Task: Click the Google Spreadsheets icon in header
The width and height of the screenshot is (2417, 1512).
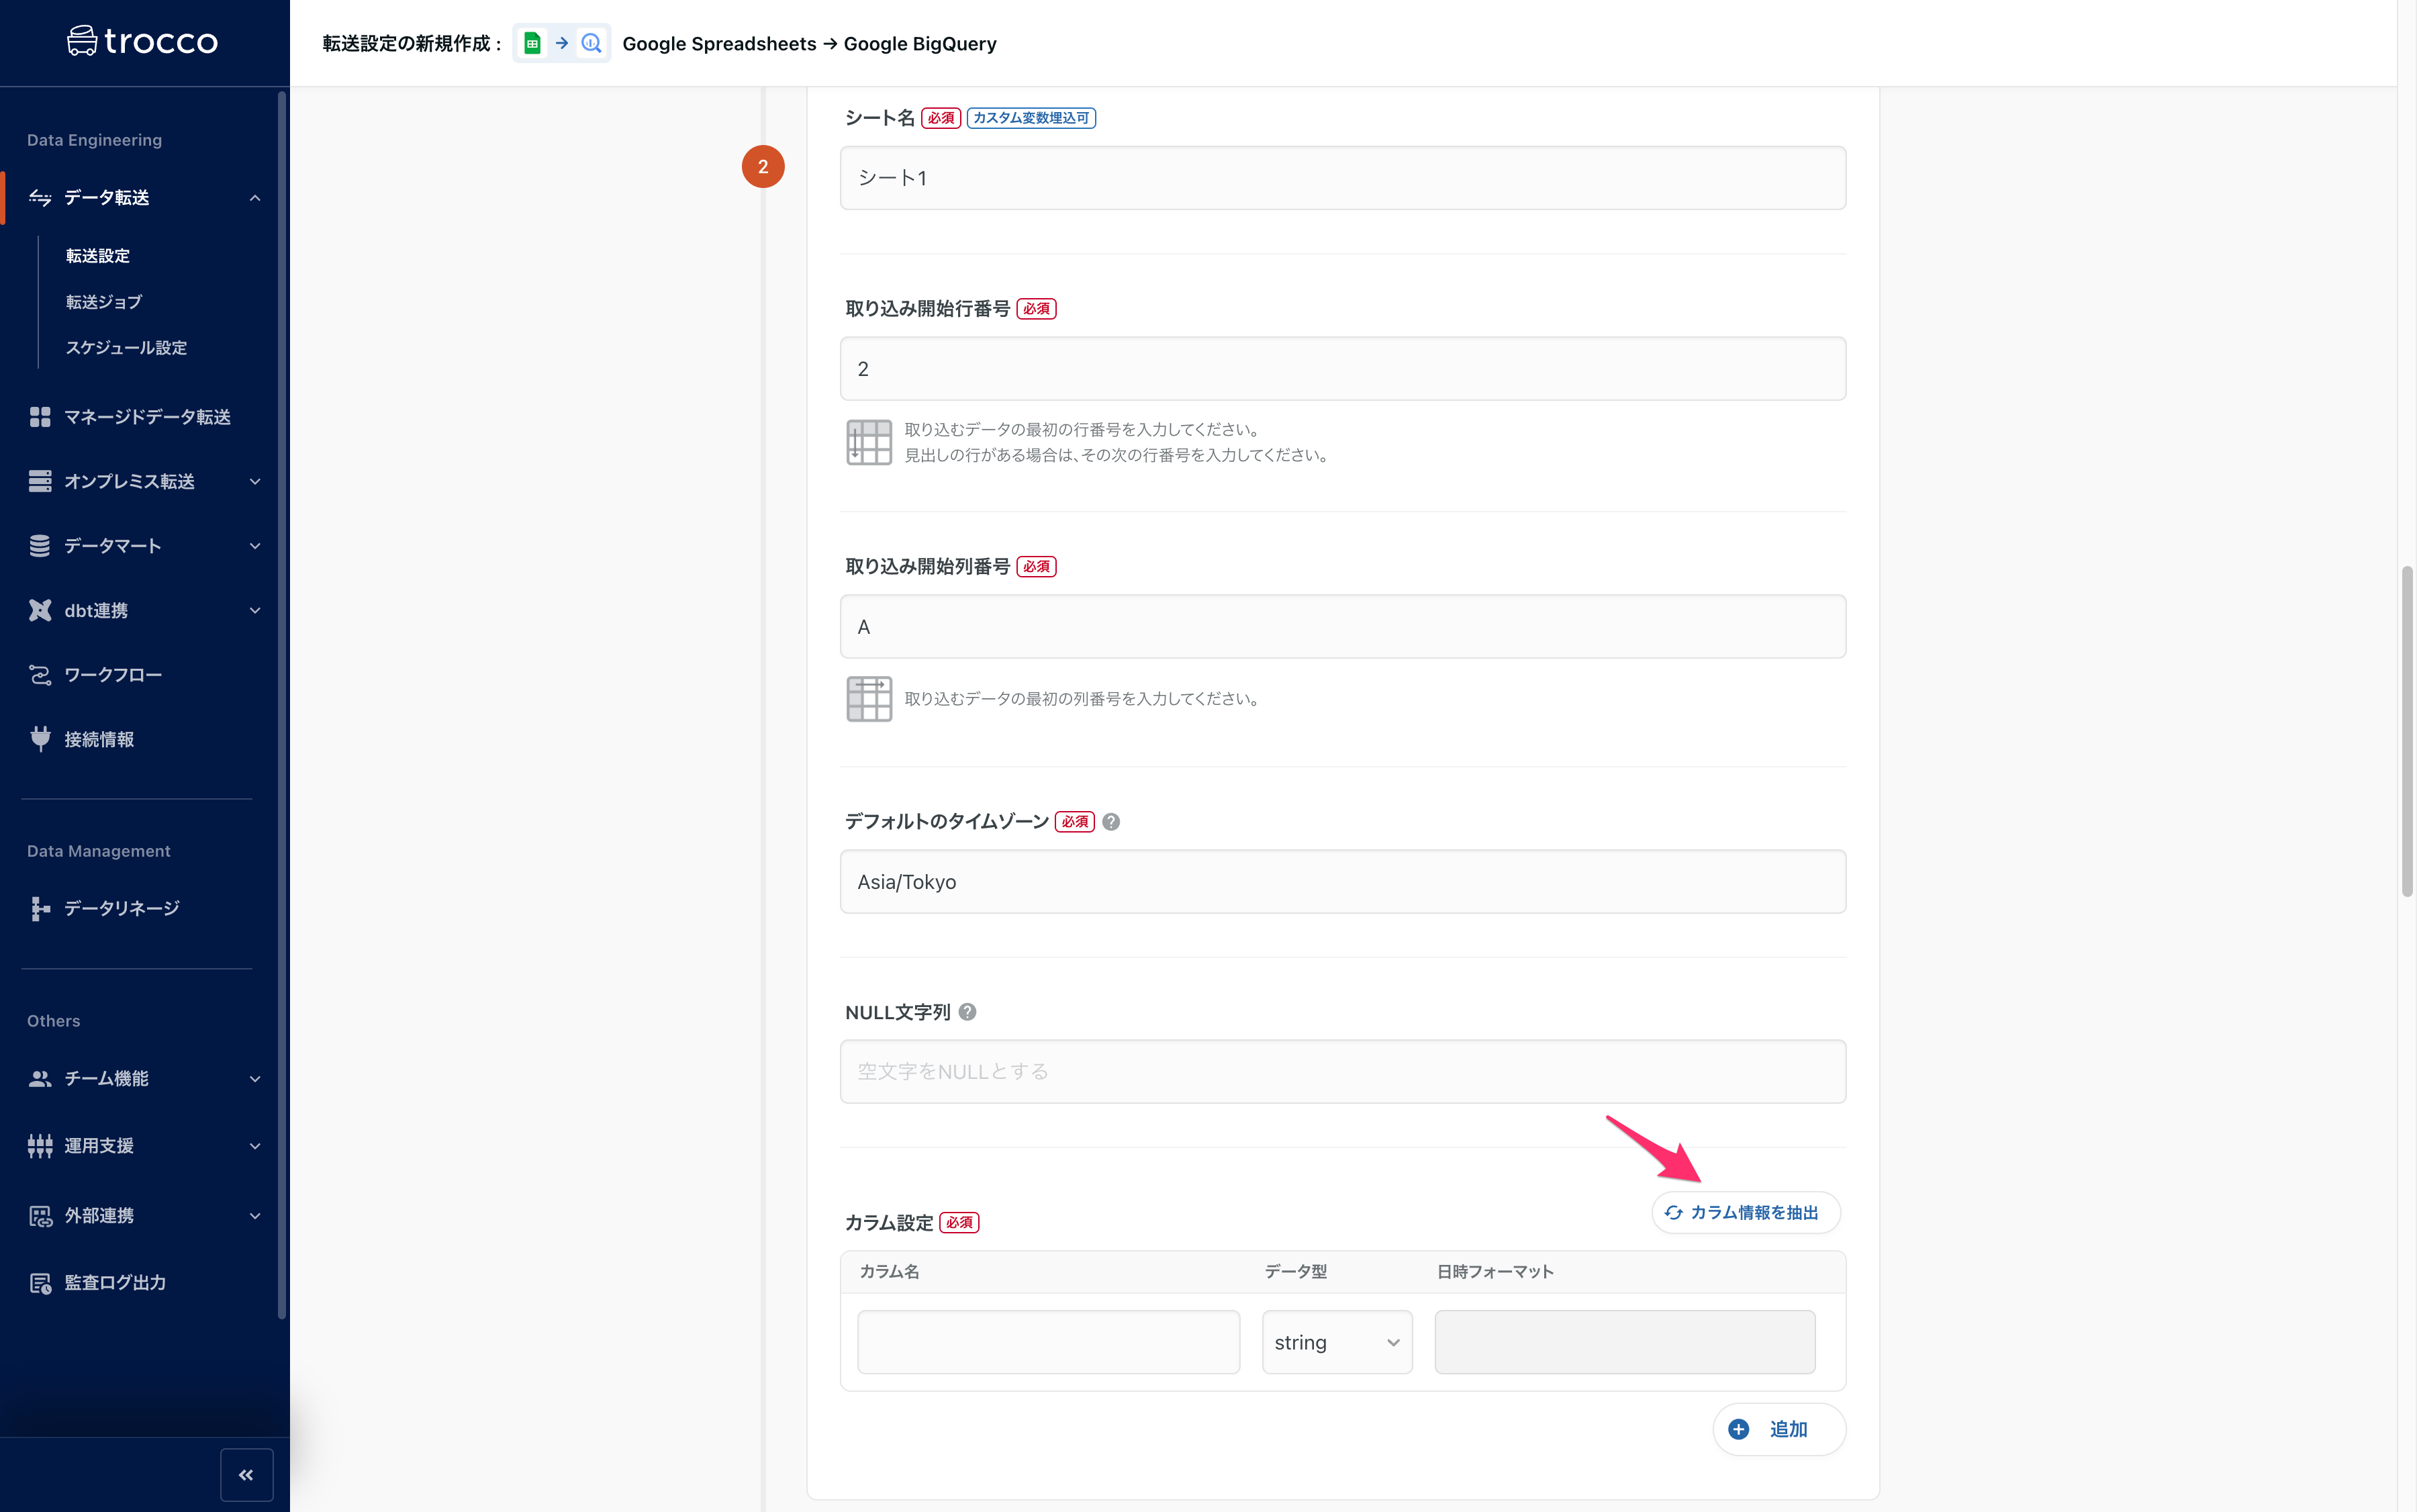Action: point(533,43)
